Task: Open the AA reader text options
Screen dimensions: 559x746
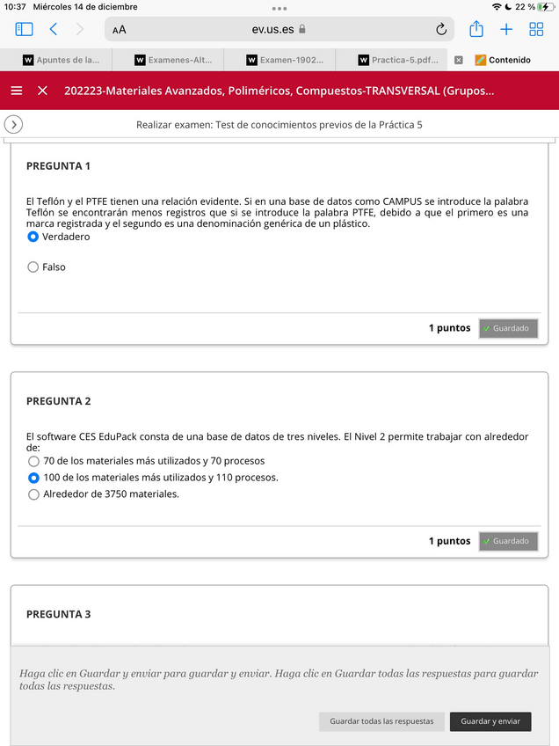Action: 120,30
